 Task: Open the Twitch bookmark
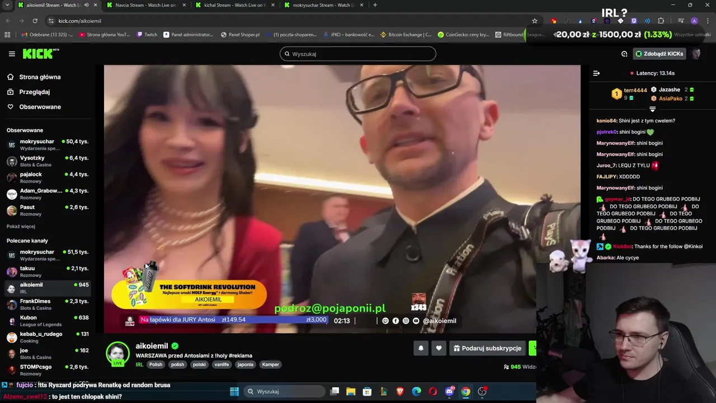(147, 35)
